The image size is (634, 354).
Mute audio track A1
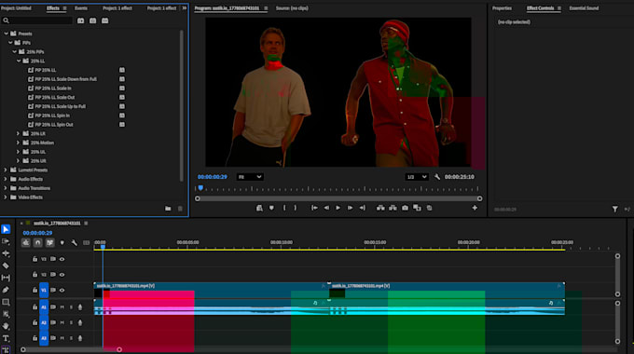(x=62, y=307)
